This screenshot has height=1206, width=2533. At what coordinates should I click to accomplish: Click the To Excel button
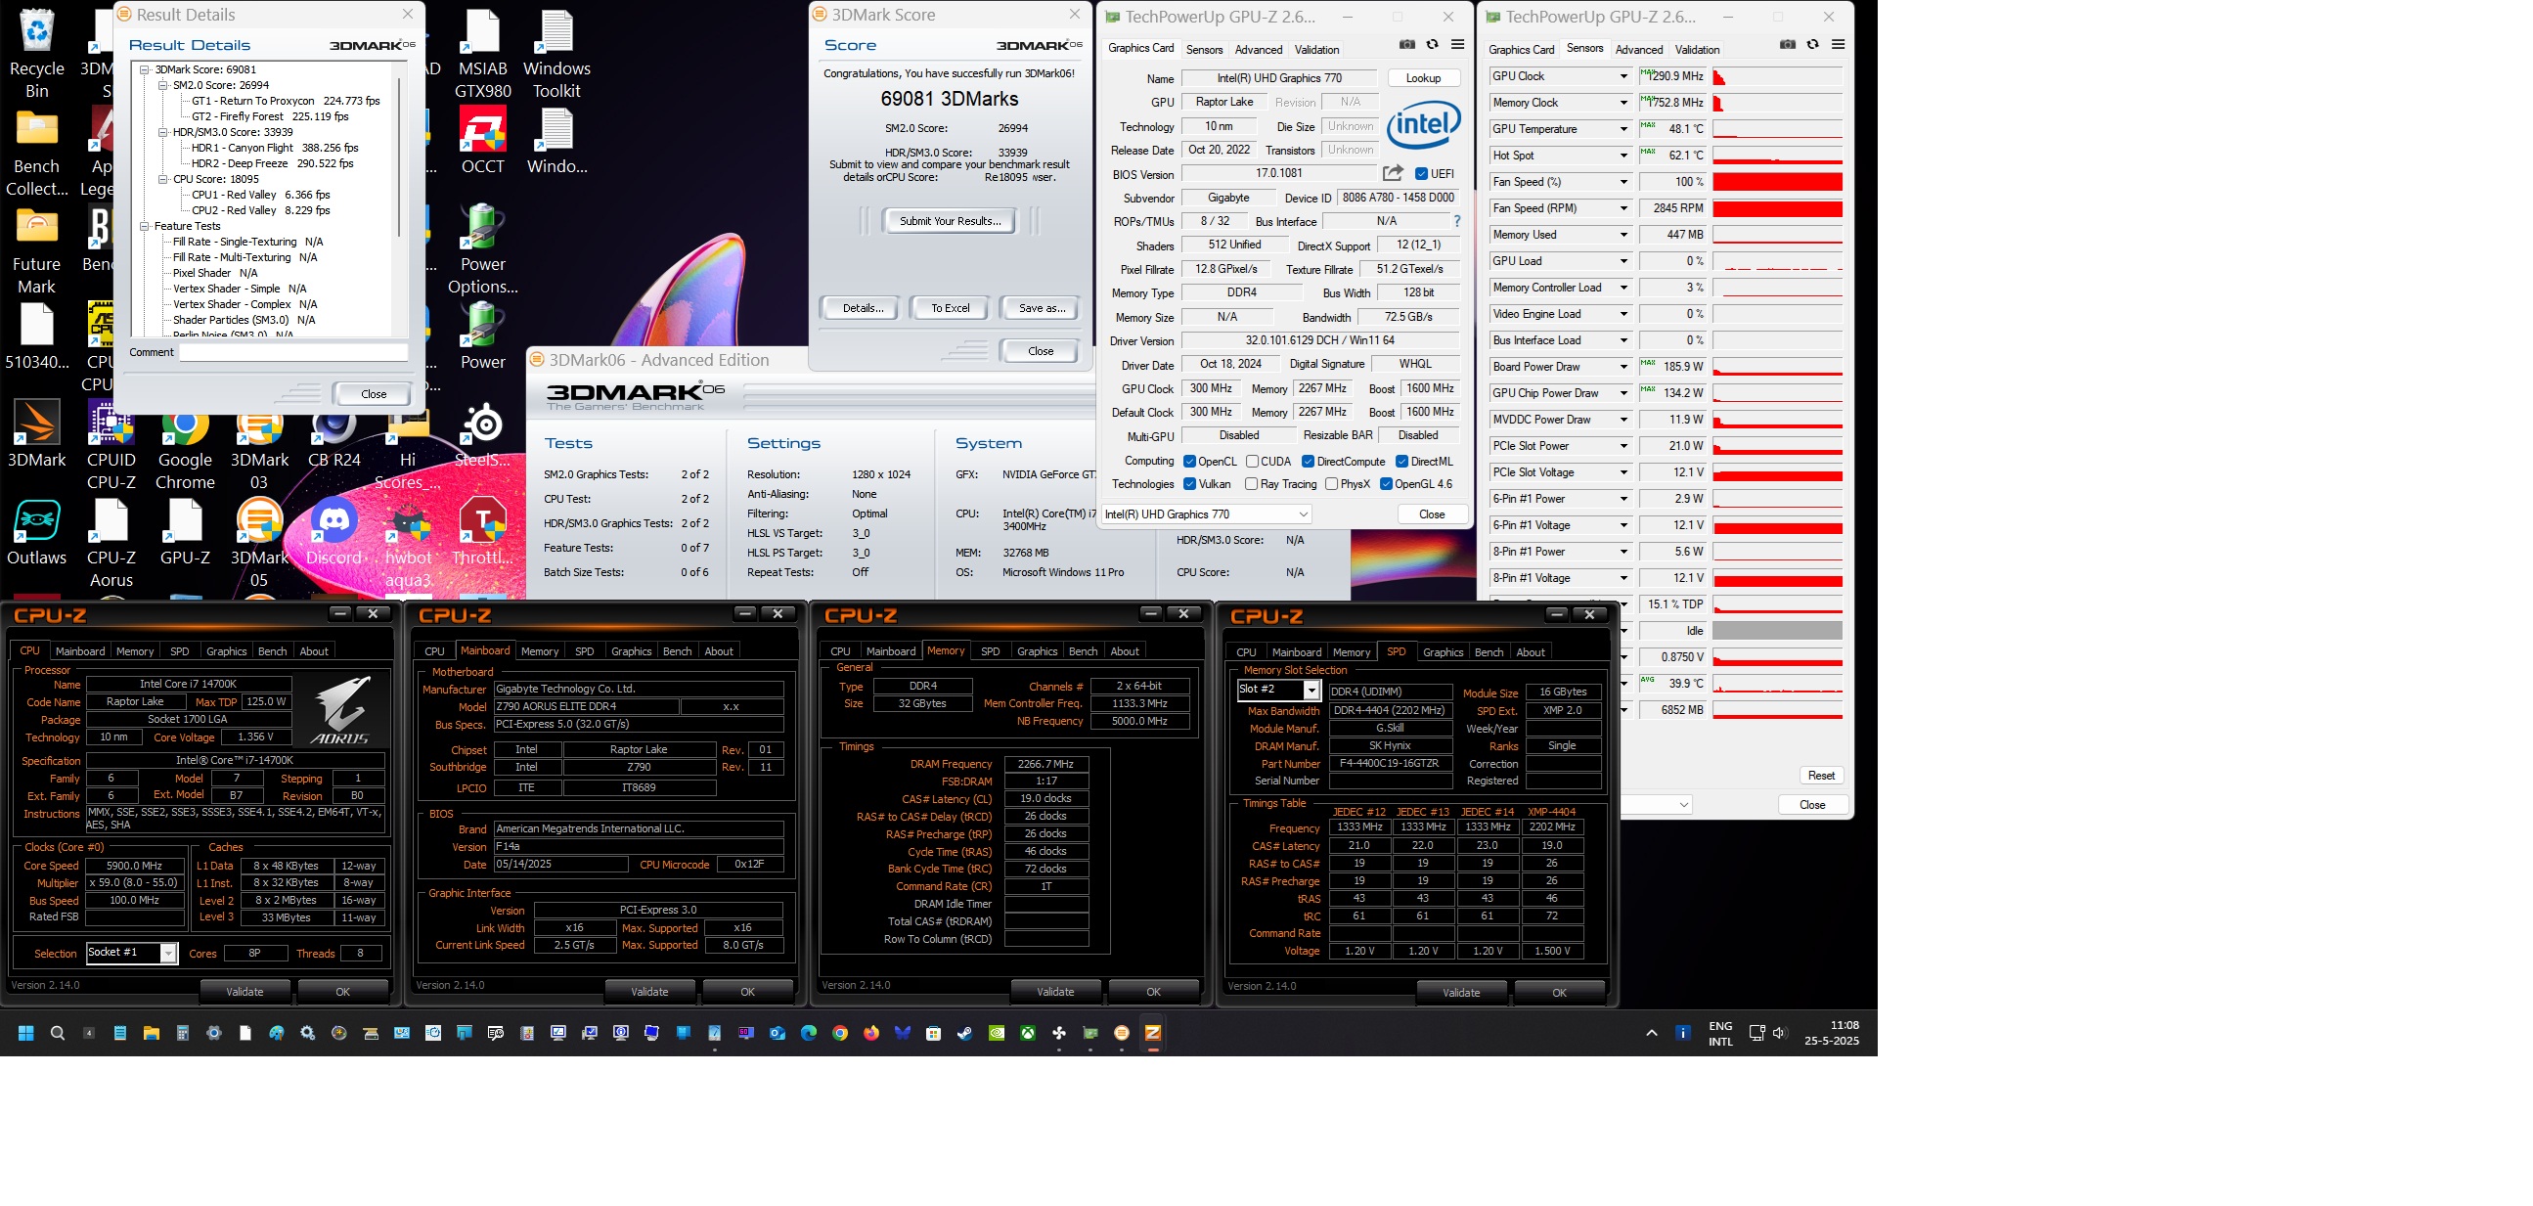(x=951, y=308)
